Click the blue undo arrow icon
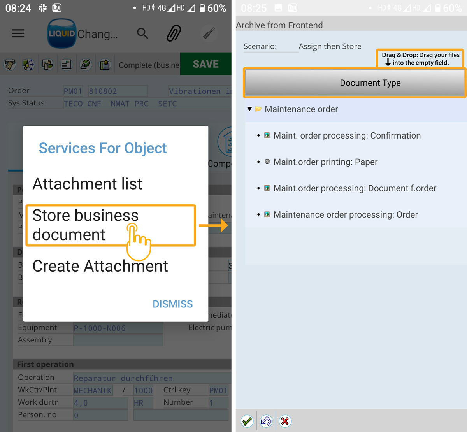 [x=266, y=421]
